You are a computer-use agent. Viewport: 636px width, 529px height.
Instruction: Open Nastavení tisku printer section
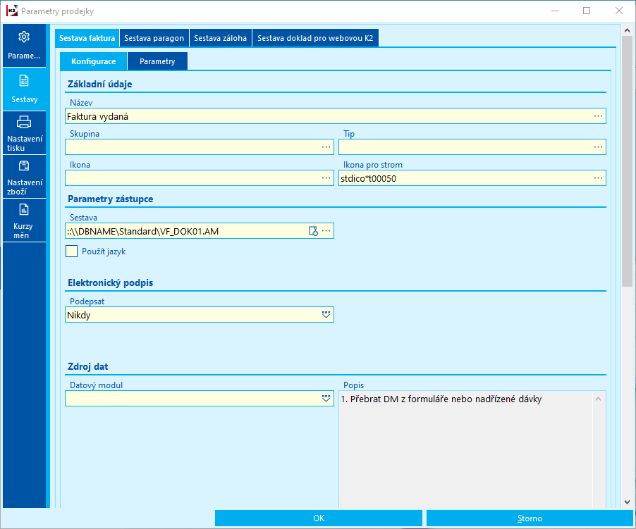[x=24, y=132]
